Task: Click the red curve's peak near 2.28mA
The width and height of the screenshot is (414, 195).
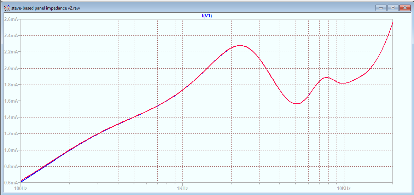Action: (x=240, y=45)
